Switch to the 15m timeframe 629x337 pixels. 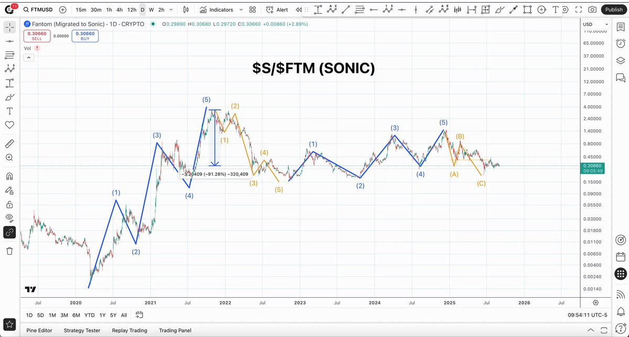tap(81, 9)
